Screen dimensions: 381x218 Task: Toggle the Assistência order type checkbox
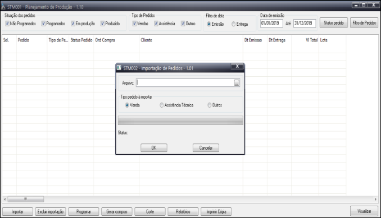coord(156,24)
